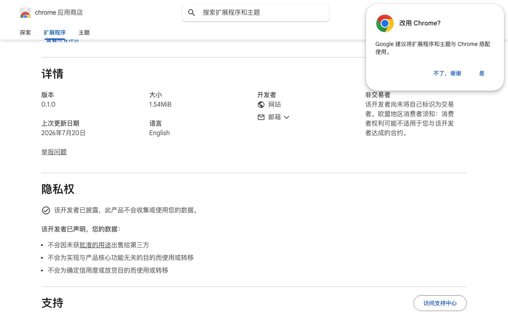
Task: Click the envelope icon beside 邮箱
Action: (x=261, y=117)
